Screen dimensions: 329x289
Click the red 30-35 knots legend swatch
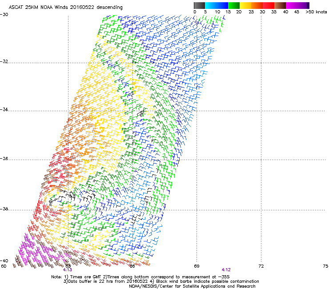[x=269, y=5]
